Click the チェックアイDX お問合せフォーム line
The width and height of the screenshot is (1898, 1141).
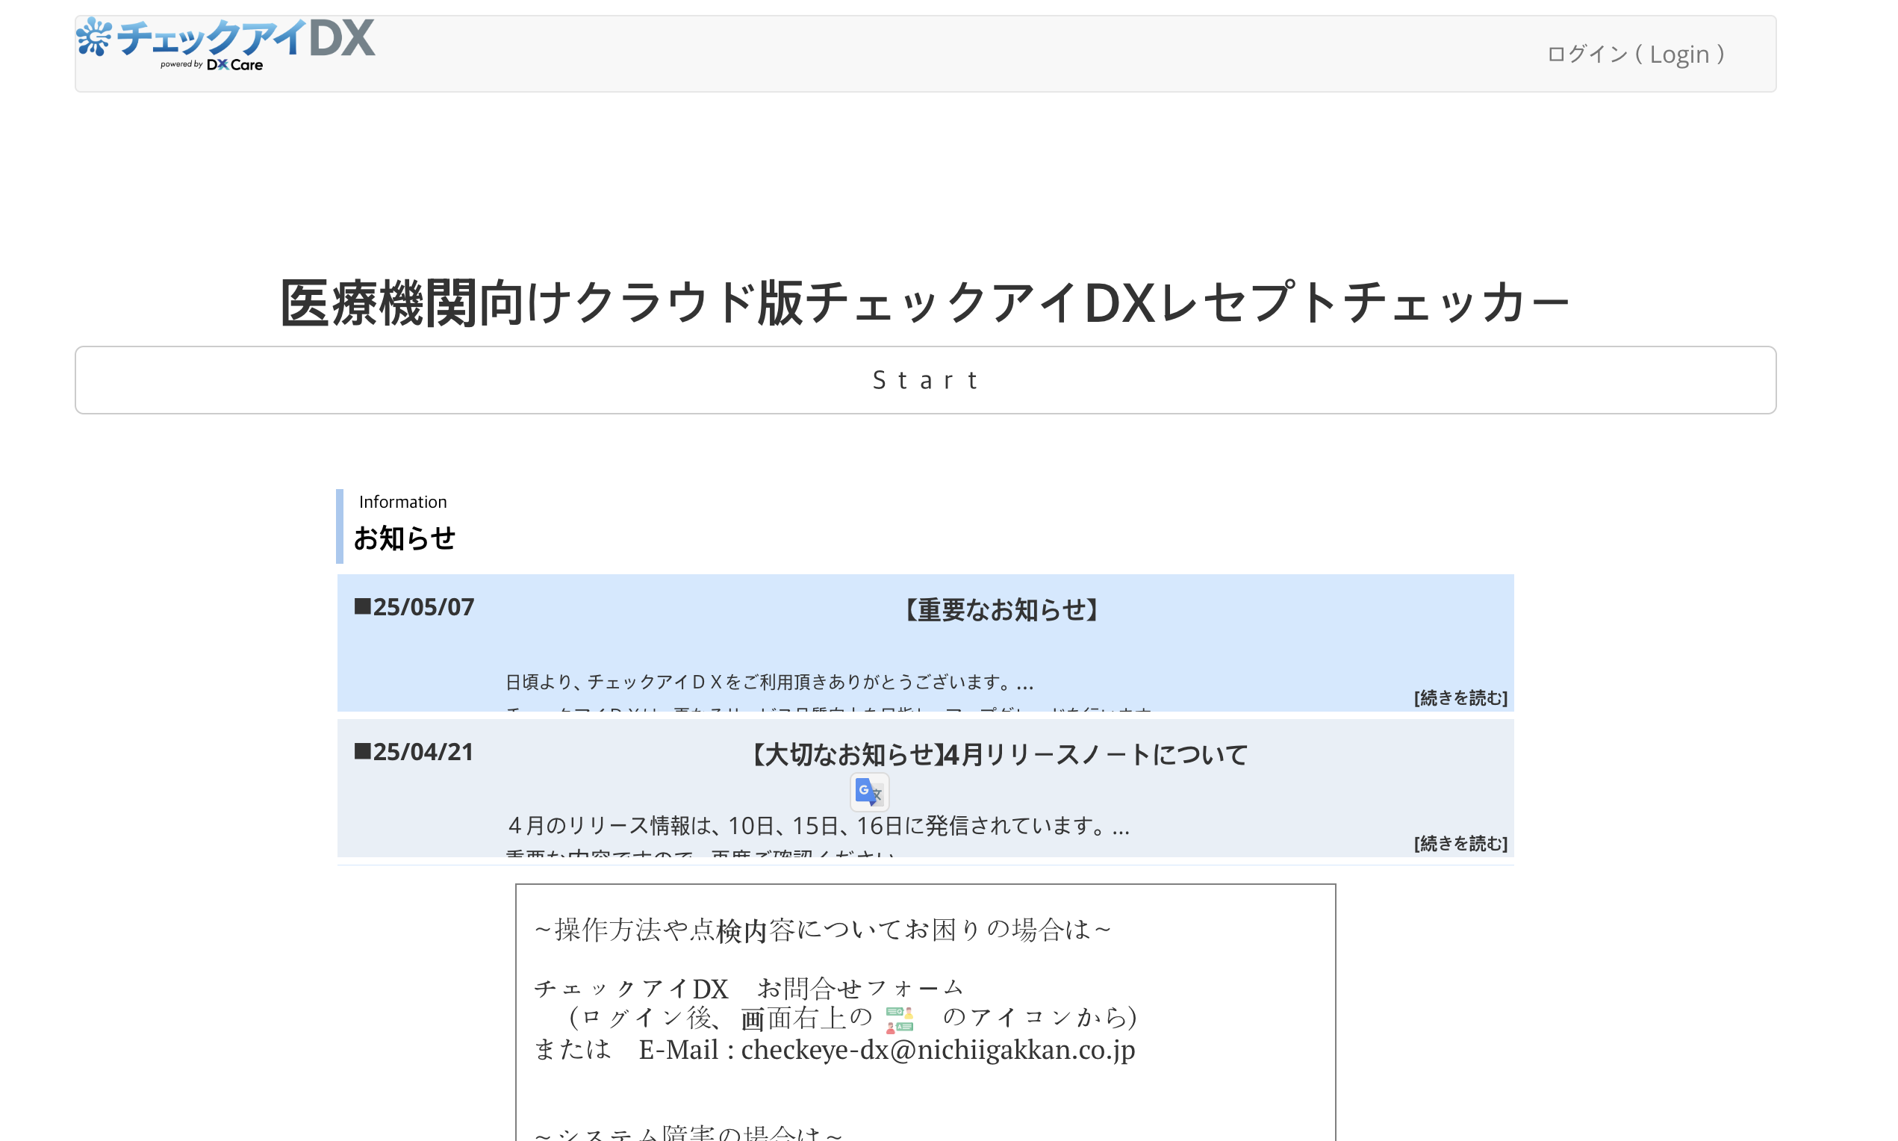pyautogui.click(x=748, y=988)
